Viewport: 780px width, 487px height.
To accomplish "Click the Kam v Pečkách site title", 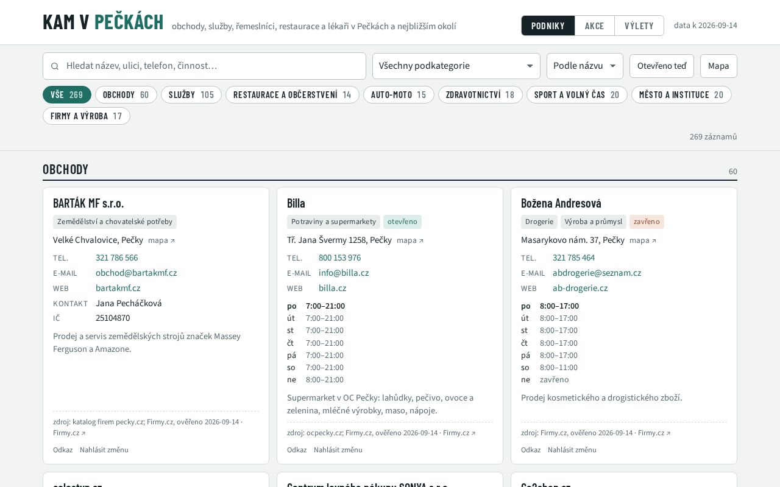I will pyautogui.click(x=103, y=22).
